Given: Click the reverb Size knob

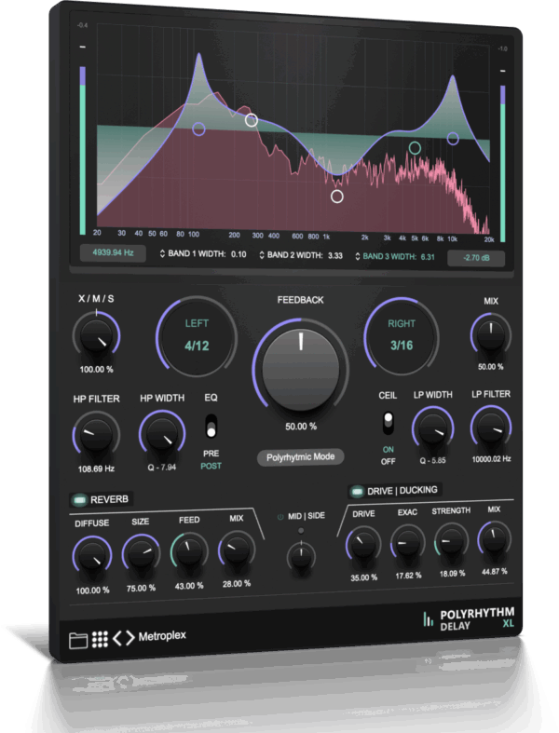Looking at the screenshot, I should pyautogui.click(x=141, y=555).
